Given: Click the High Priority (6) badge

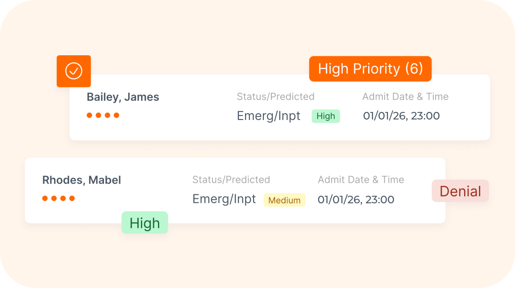Looking at the screenshot, I should click(x=370, y=69).
